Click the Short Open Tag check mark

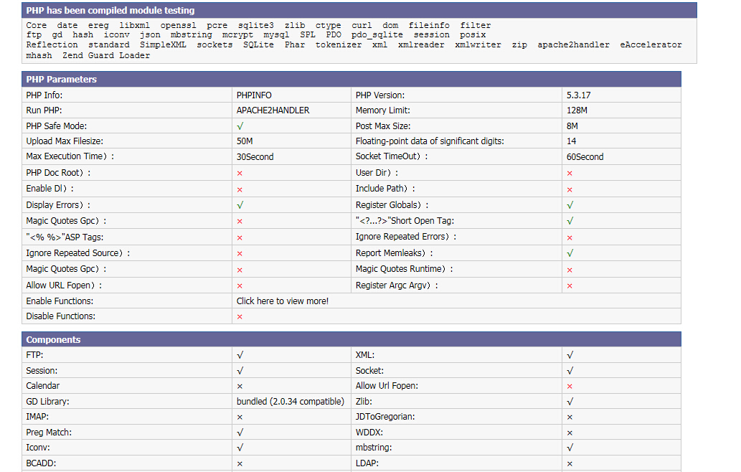coord(570,221)
